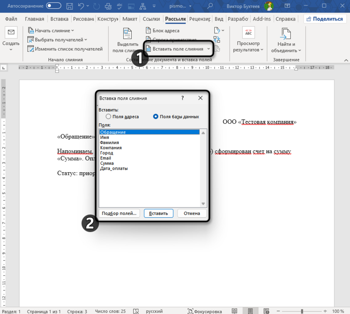This screenshot has height=314, width=350.
Task: Click Match Fields icon in ribbon
Action: click(x=217, y=40)
